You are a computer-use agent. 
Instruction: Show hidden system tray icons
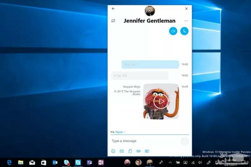(170, 162)
